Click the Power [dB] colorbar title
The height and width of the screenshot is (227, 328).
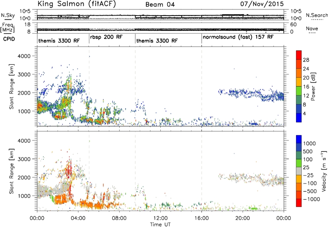[x=313, y=86]
